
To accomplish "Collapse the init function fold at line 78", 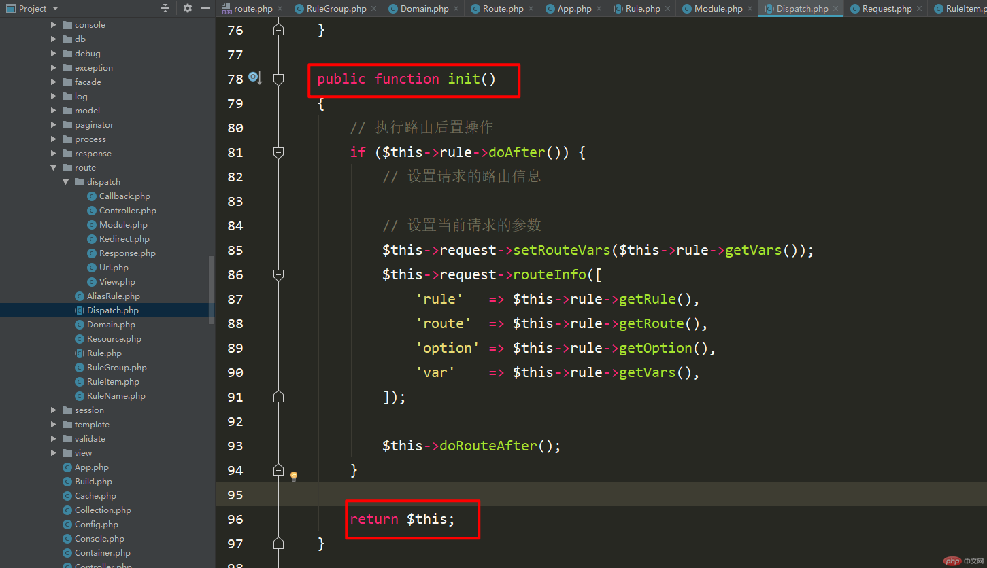I will [278, 79].
